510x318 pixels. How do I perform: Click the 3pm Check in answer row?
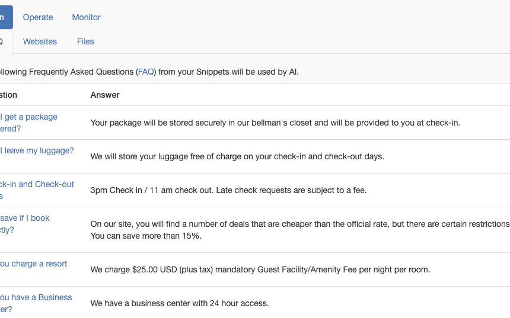[228, 190]
